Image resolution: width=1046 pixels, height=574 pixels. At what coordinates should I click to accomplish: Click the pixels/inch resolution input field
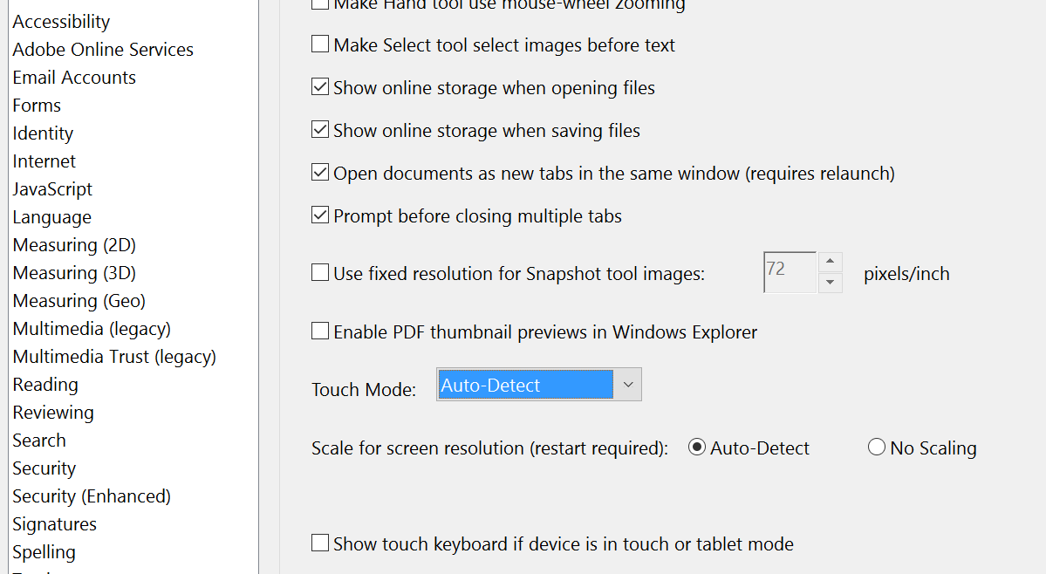[x=790, y=272]
